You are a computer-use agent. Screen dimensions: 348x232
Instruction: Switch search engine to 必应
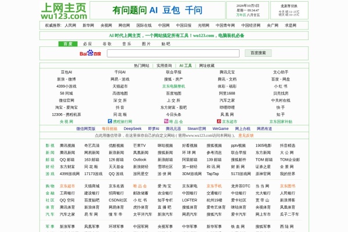coord(88,44)
